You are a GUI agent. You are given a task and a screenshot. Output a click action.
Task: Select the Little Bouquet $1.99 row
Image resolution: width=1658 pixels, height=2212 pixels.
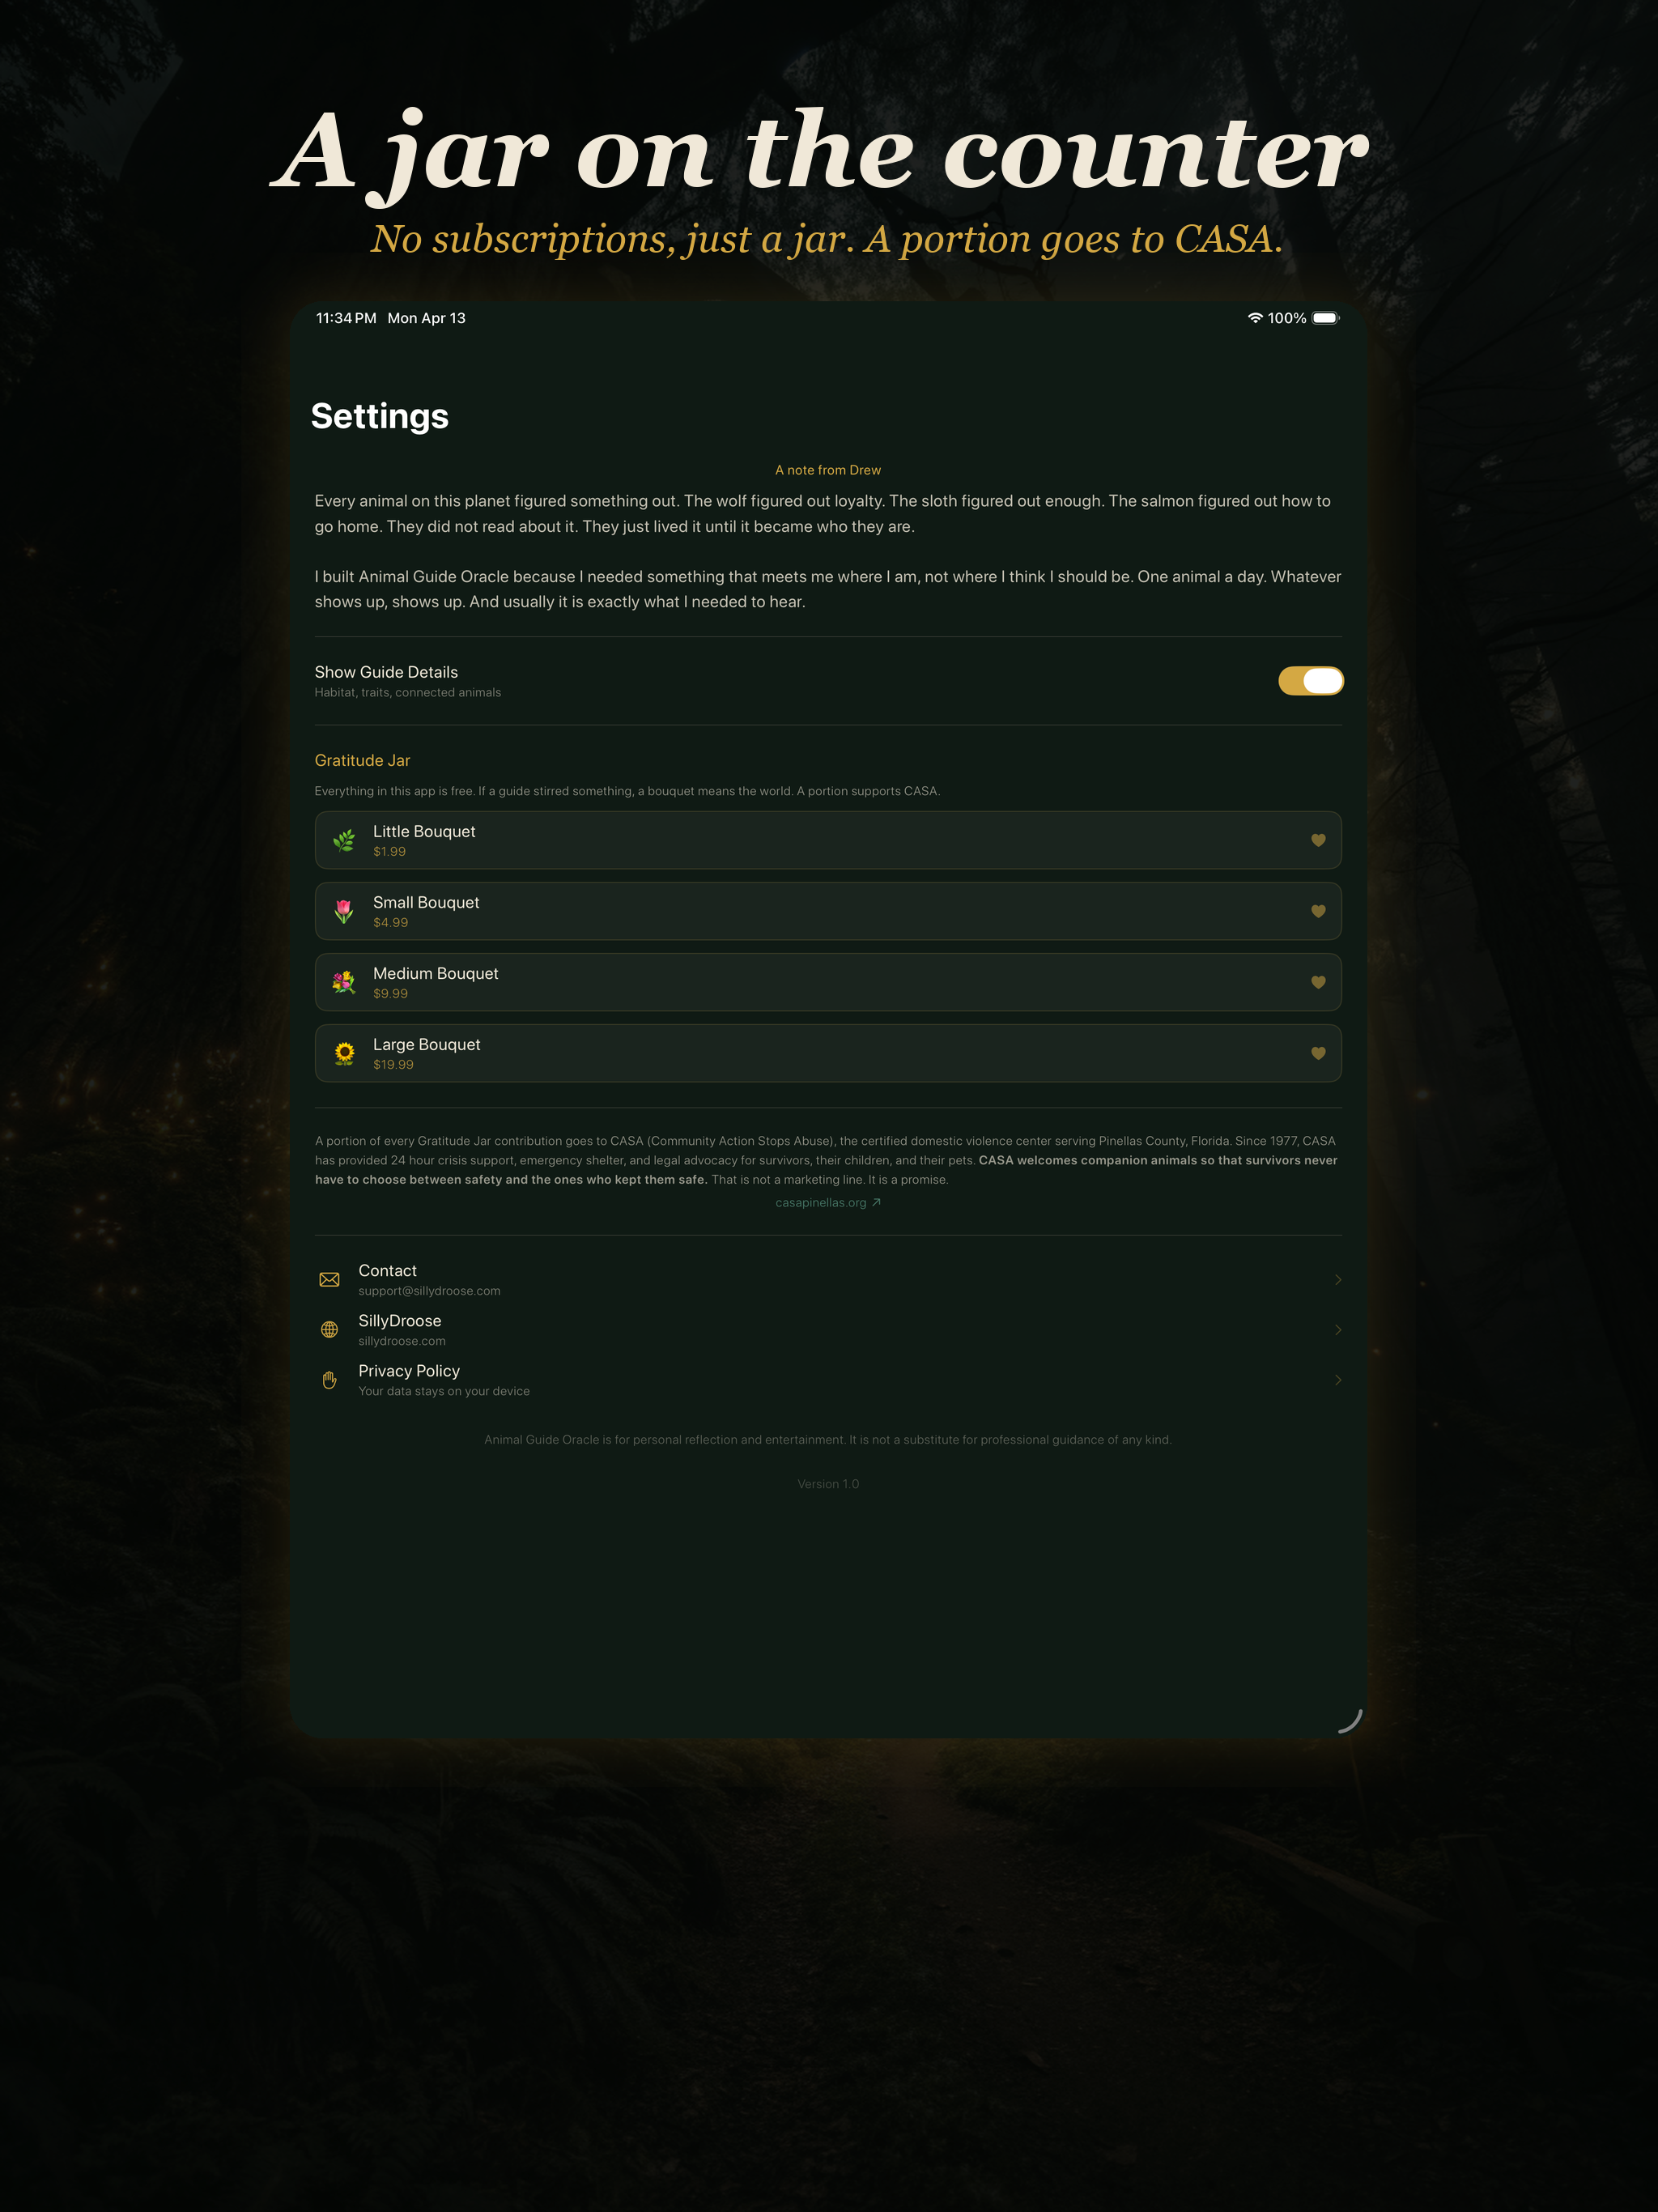coord(828,840)
